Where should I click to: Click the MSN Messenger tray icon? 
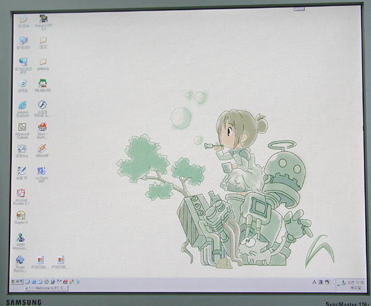click(343, 282)
